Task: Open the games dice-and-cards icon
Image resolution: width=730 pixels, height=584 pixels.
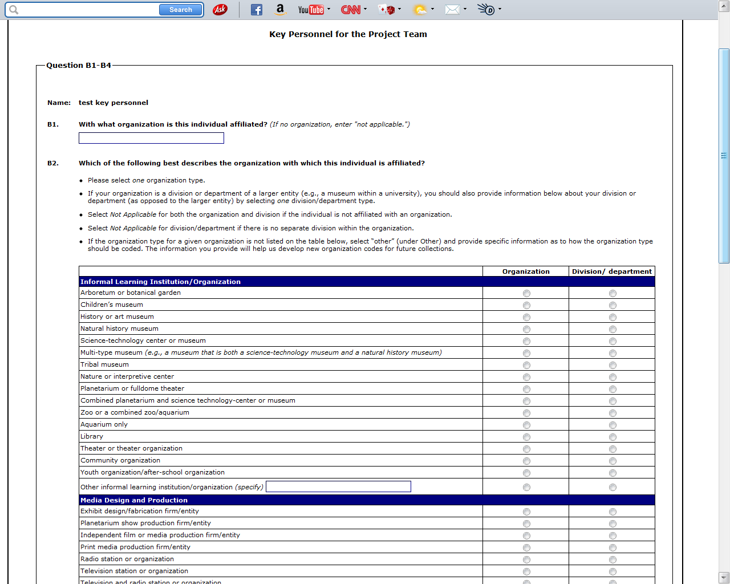Action: (387, 10)
